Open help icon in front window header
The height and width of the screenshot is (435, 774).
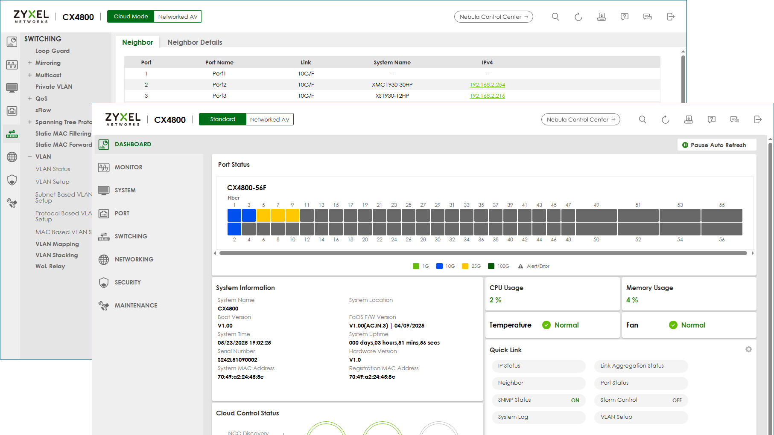click(712, 119)
